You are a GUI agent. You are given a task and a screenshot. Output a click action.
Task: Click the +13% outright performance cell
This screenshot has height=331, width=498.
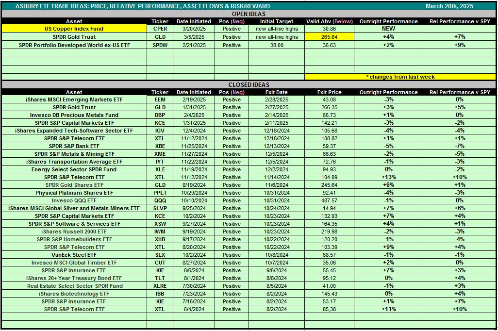(x=388, y=177)
